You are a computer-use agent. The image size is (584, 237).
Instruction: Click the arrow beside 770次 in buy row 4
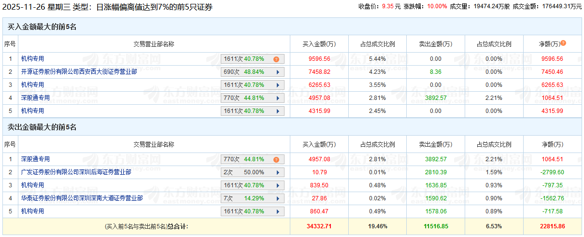point(278,98)
